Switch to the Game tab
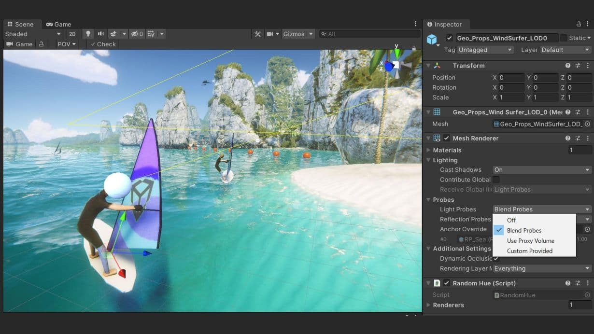594x334 pixels. 58,24
